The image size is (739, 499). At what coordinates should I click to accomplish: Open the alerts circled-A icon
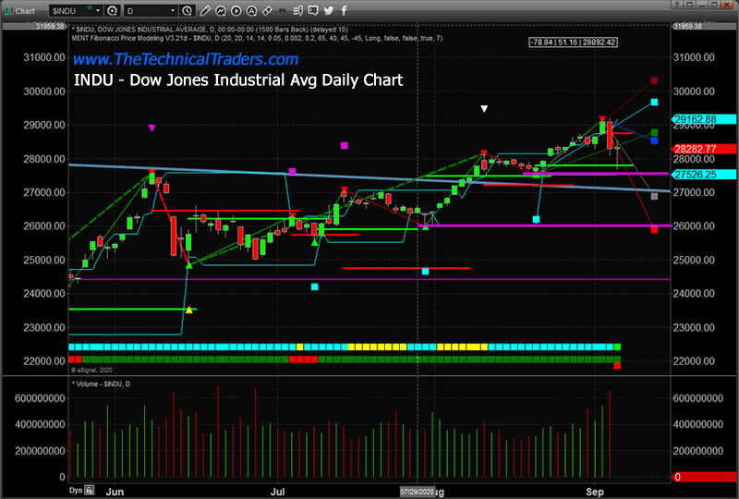(251, 10)
